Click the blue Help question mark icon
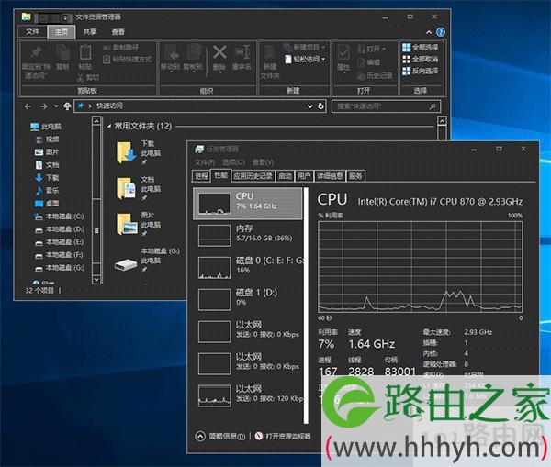This screenshot has width=551, height=467. point(441,32)
